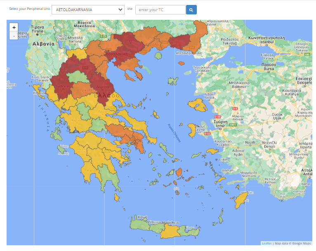The height and width of the screenshot is (251, 316).
Task: Click the O-5 highway marker on map
Action: [x=236, y=108]
